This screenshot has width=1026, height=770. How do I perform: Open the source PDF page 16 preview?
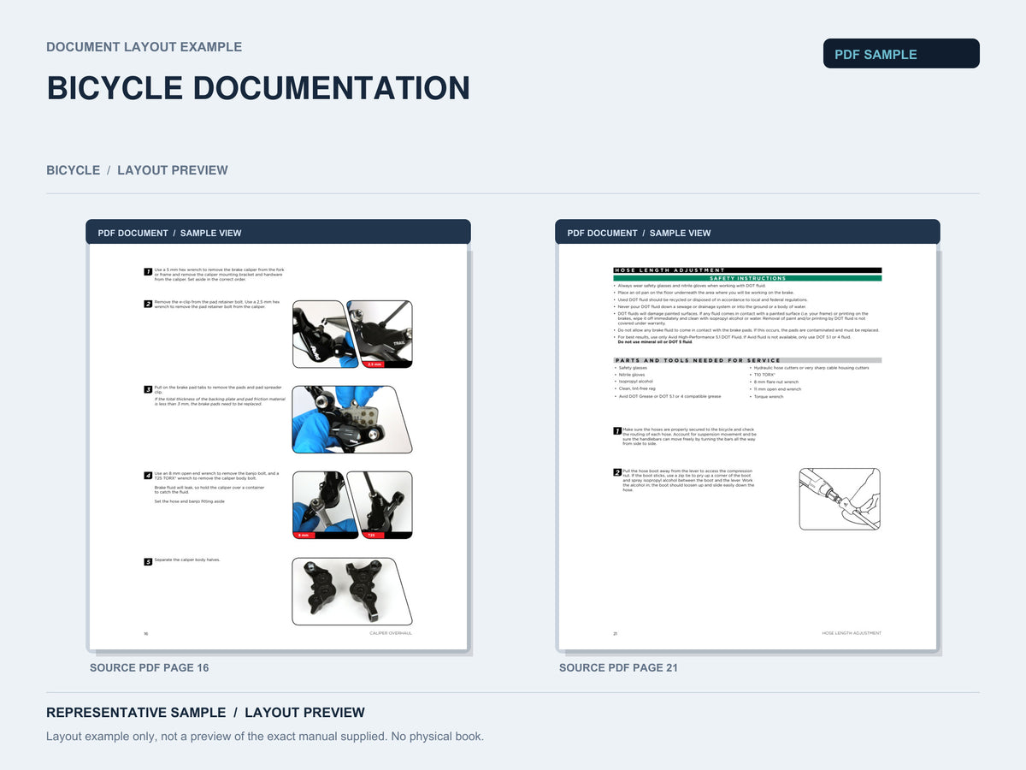[278, 447]
